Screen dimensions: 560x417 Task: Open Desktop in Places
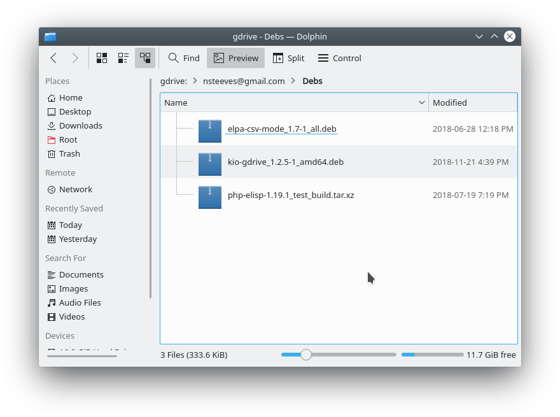point(69,112)
